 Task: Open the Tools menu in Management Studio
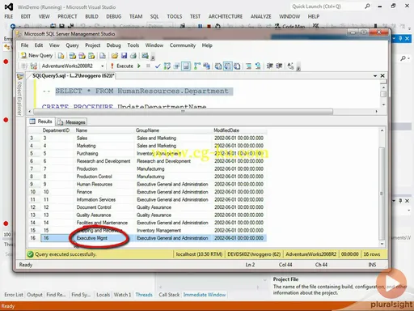[133, 45]
